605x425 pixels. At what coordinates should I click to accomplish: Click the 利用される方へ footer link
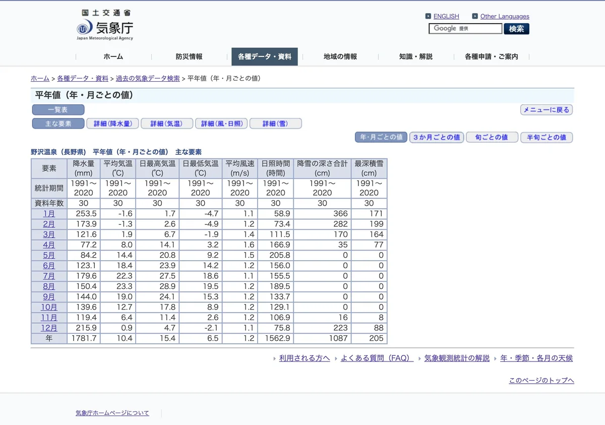pyautogui.click(x=305, y=358)
